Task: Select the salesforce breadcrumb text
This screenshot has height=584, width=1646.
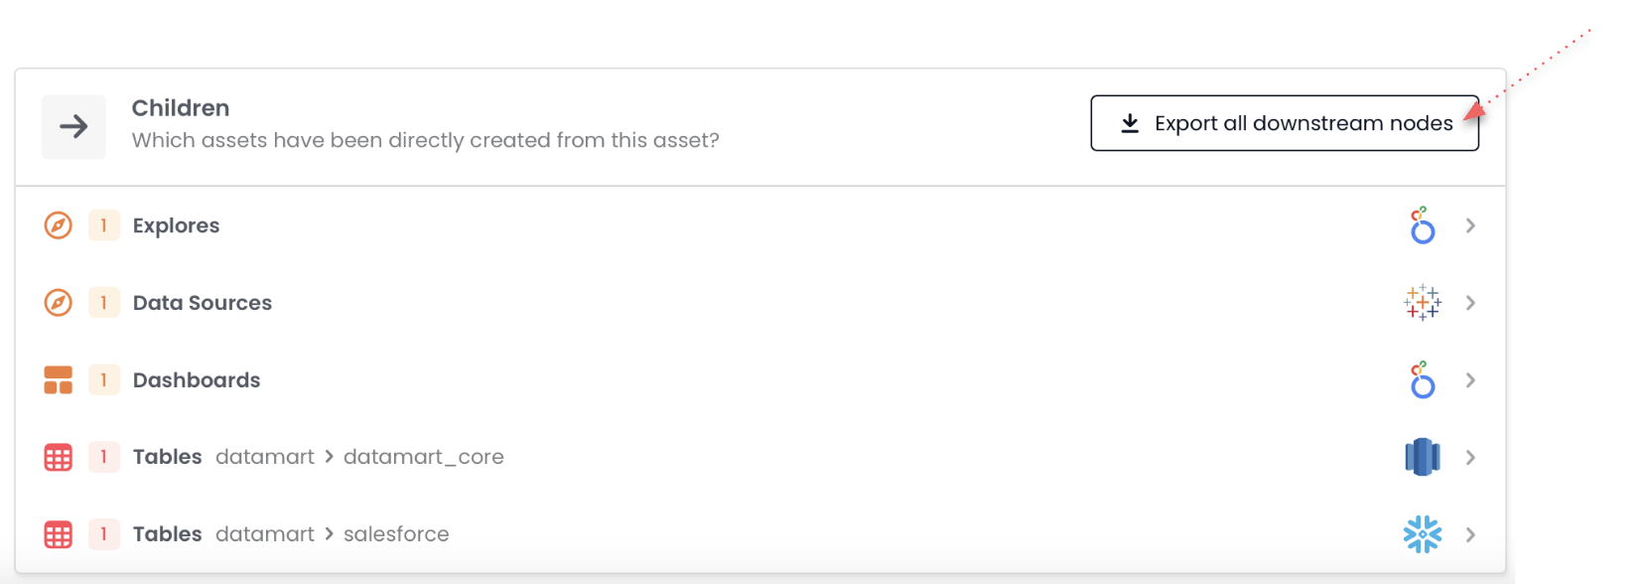Action: (x=396, y=534)
